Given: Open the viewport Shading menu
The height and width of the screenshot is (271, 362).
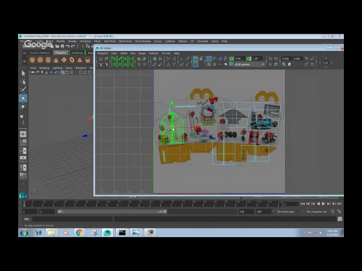Looking at the screenshot, I should coord(44,68).
